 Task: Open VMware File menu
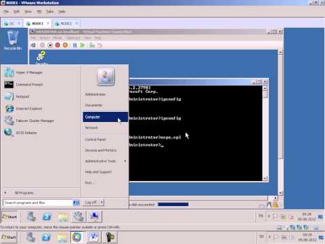click(6, 12)
